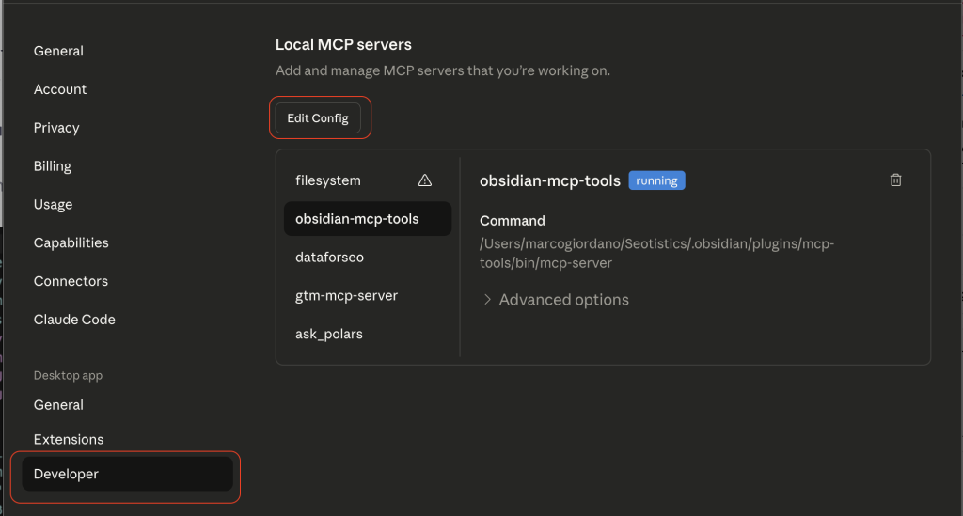Click the Edit Config button
Viewport: 963px width, 516px height.
pos(318,118)
